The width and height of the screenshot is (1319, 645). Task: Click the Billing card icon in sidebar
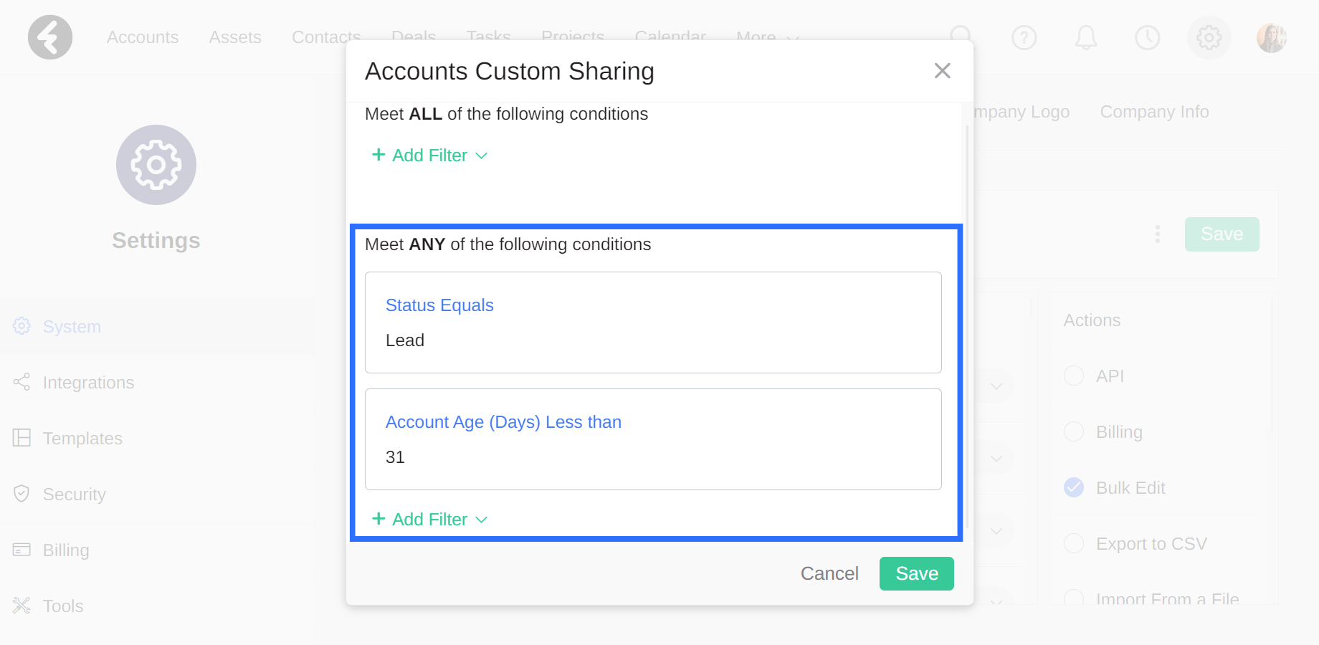pos(22,550)
